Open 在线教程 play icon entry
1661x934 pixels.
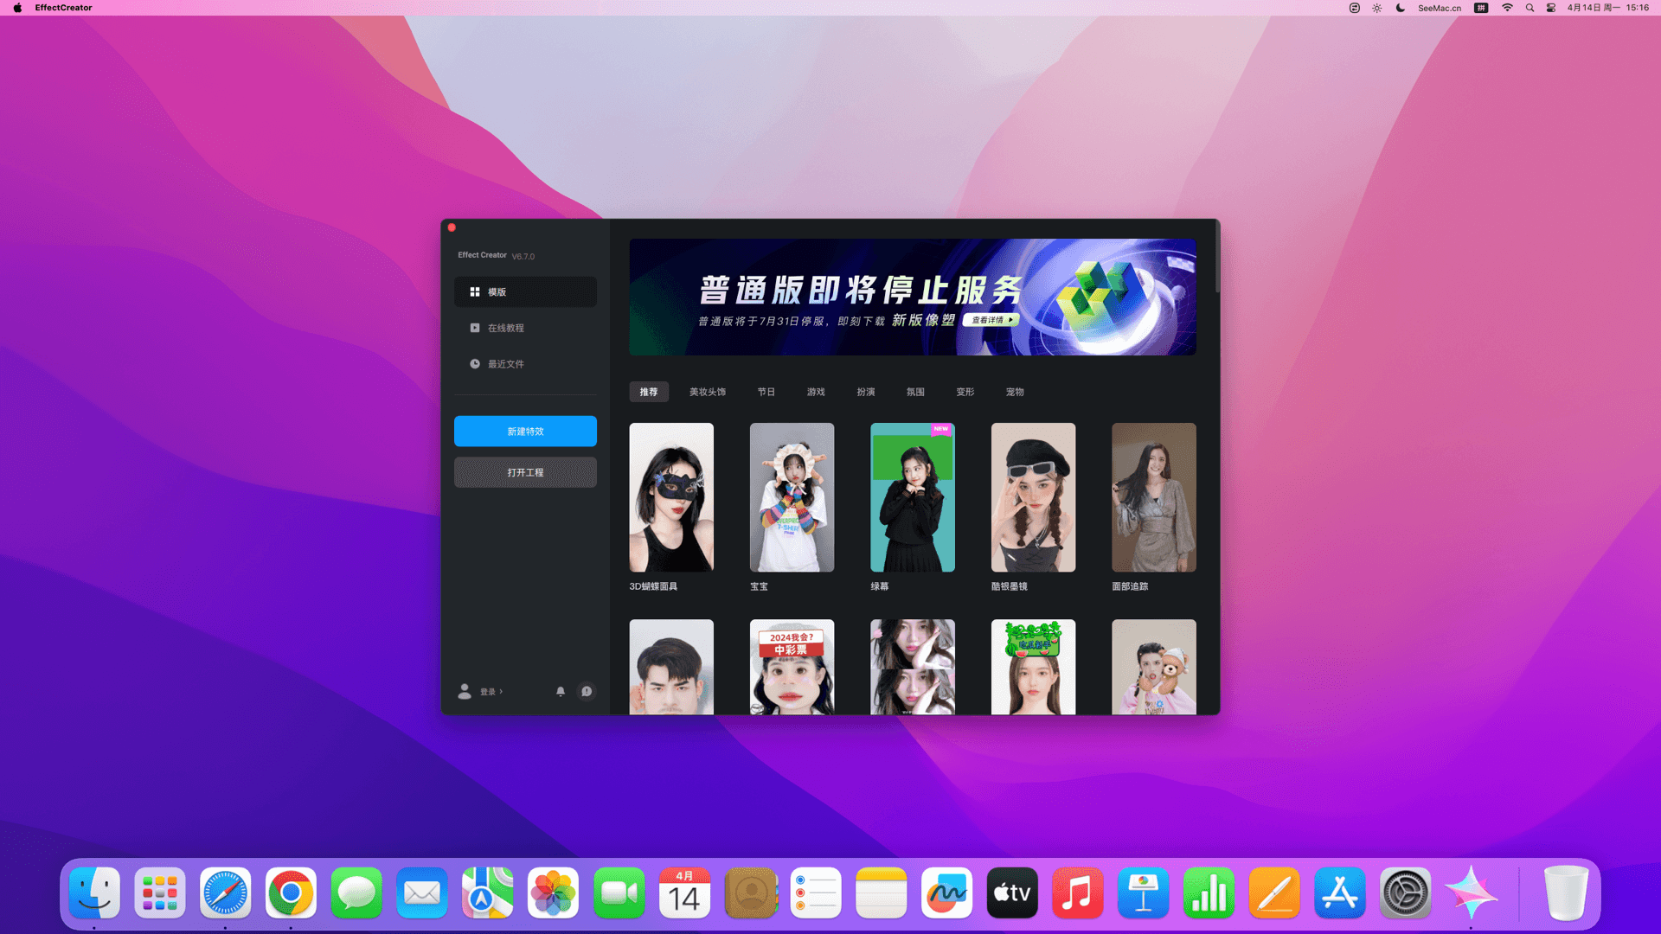click(x=475, y=328)
